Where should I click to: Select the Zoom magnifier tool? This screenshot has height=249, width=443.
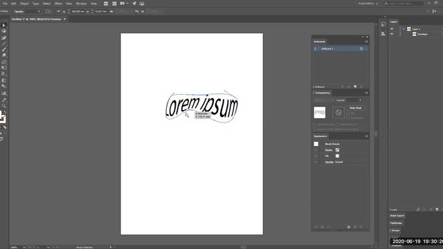point(3,106)
